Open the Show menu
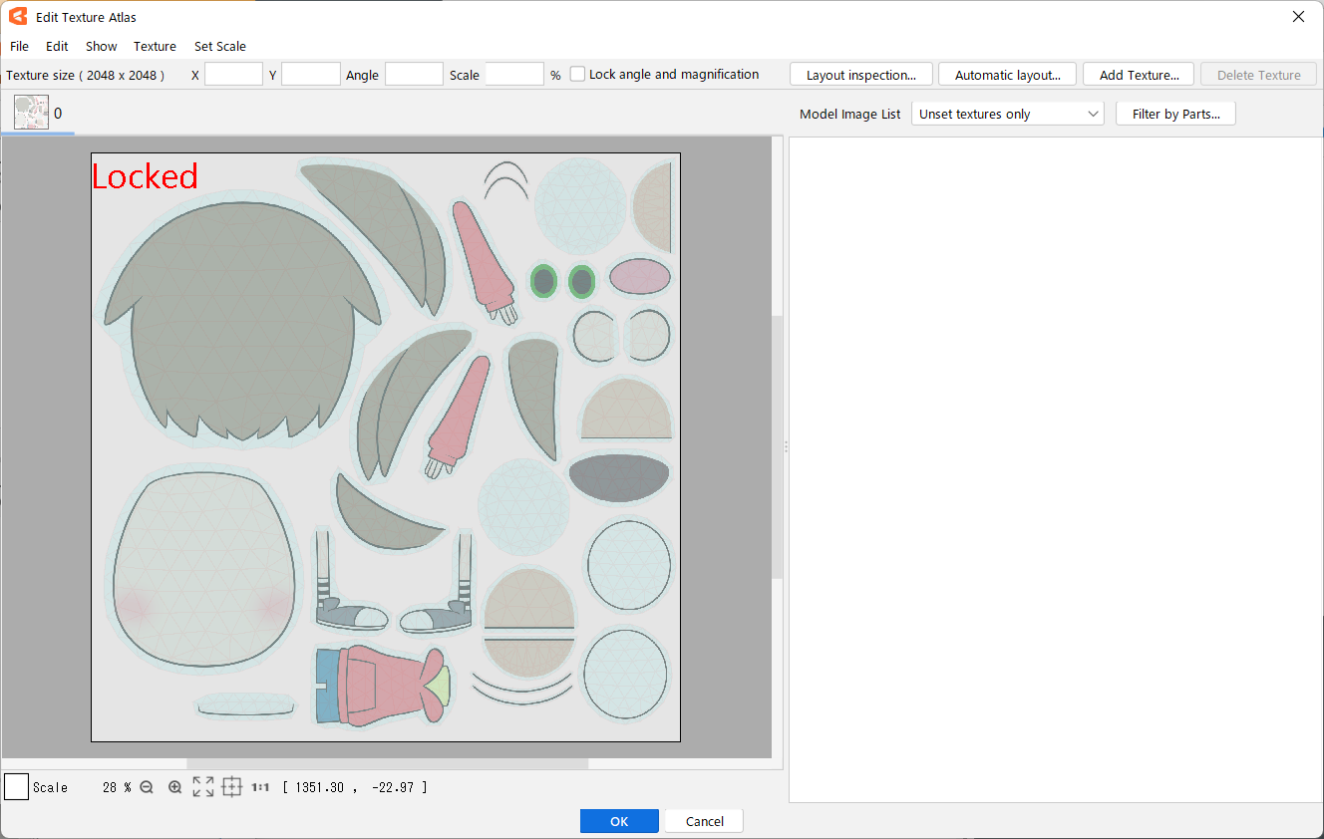This screenshot has width=1324, height=839. click(x=101, y=47)
